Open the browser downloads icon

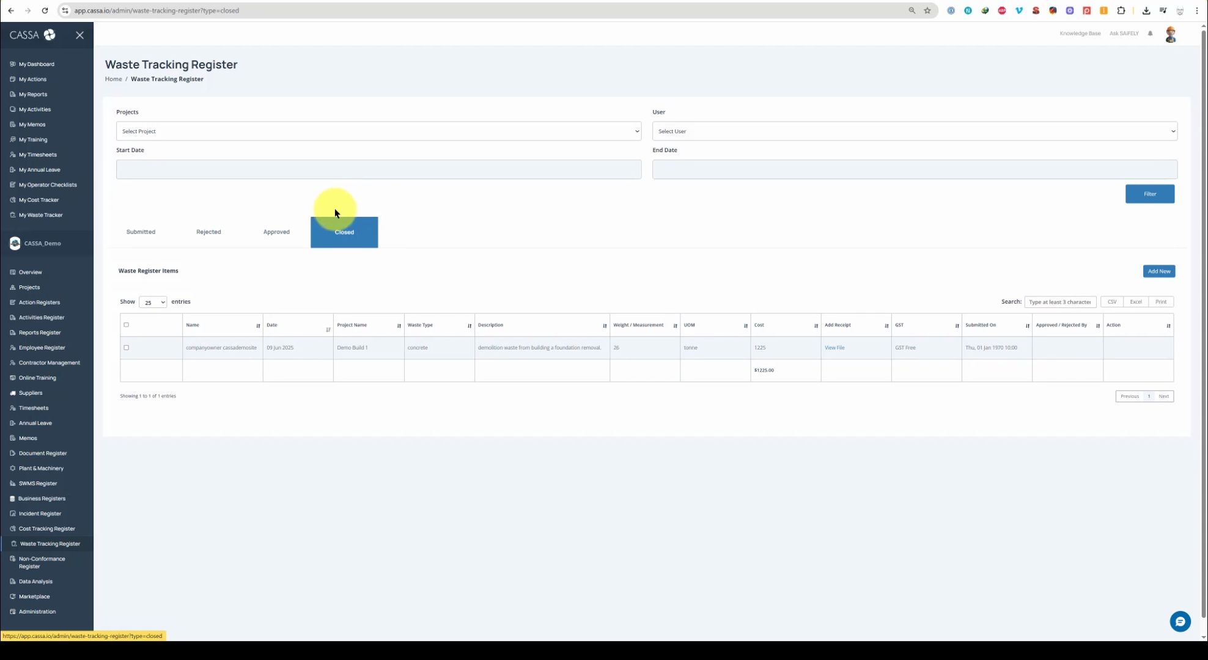[1146, 10]
